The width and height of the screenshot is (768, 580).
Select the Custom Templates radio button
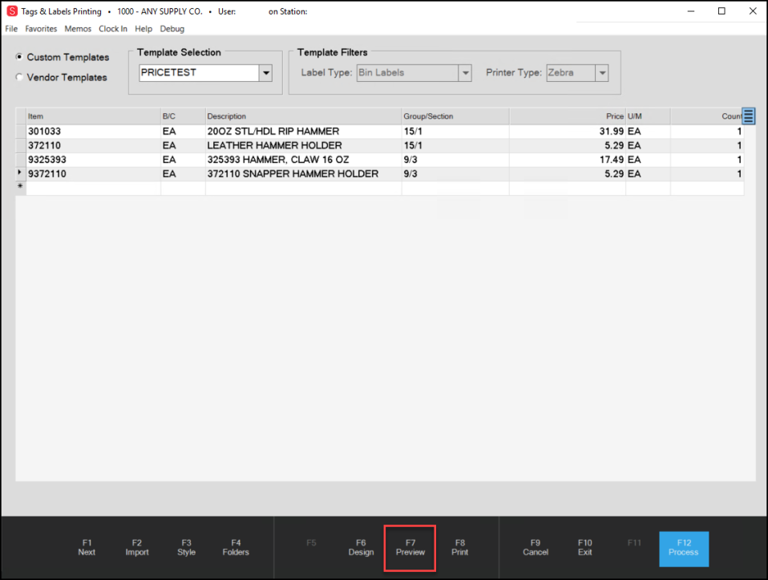coord(20,58)
